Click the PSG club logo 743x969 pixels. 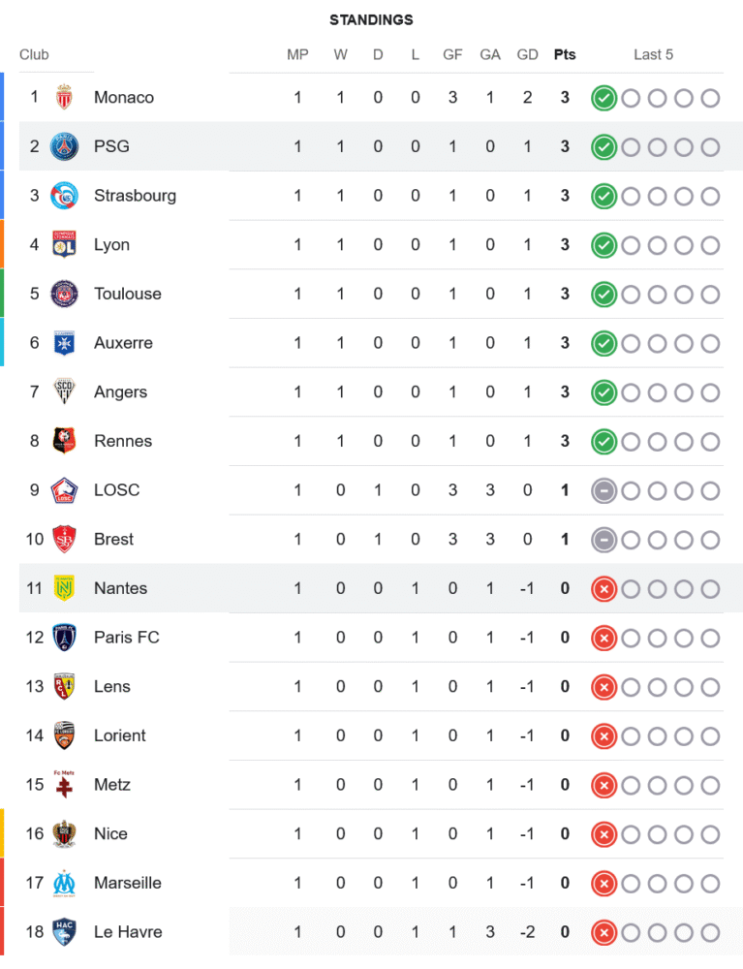[x=64, y=146]
